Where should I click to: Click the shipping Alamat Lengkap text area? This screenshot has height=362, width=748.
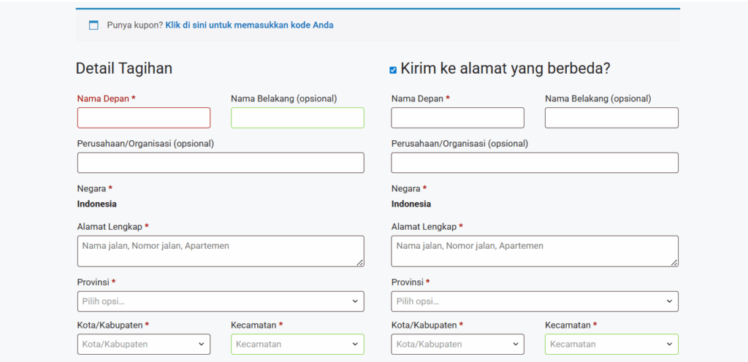point(535,251)
